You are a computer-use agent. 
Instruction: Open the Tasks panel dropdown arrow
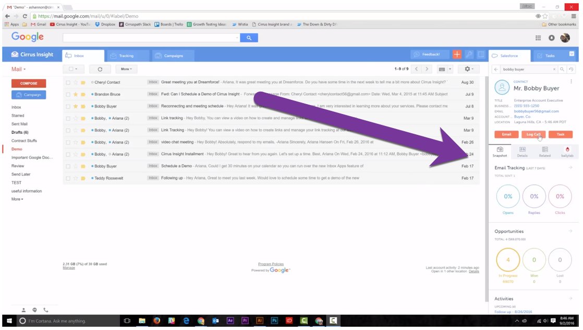click(572, 54)
